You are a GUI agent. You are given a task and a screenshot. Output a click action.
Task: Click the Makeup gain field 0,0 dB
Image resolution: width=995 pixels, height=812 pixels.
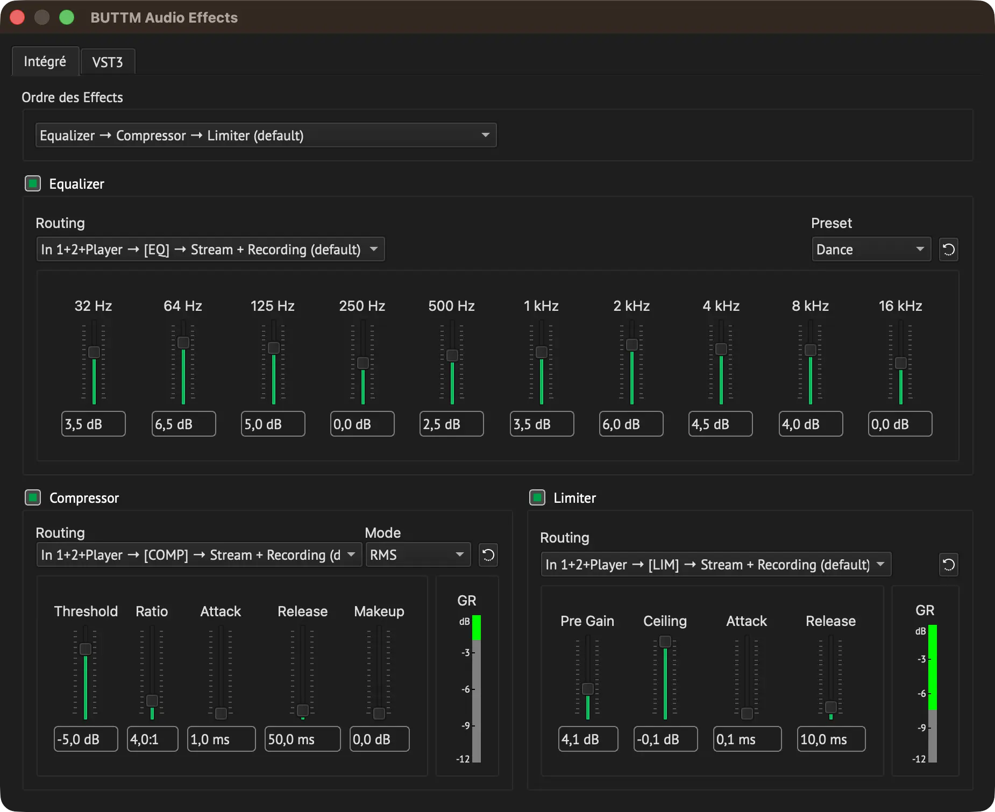coord(380,739)
